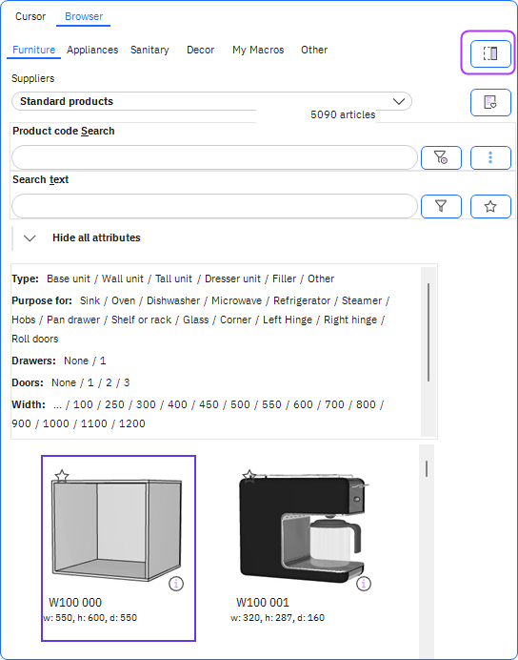Click the star favorites button beside Search text
Screen dimensions: 518x660
click(x=490, y=206)
